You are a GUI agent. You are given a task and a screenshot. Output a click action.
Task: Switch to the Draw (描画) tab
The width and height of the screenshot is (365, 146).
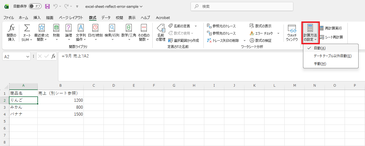50,18
